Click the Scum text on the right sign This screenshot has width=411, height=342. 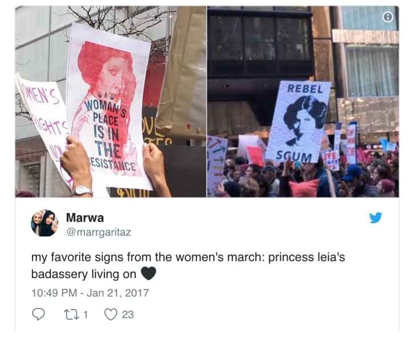pyautogui.click(x=293, y=156)
